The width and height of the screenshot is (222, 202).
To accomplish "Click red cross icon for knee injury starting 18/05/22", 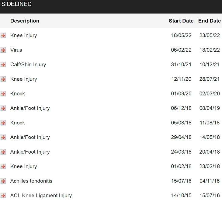I will (x=3, y=35).
